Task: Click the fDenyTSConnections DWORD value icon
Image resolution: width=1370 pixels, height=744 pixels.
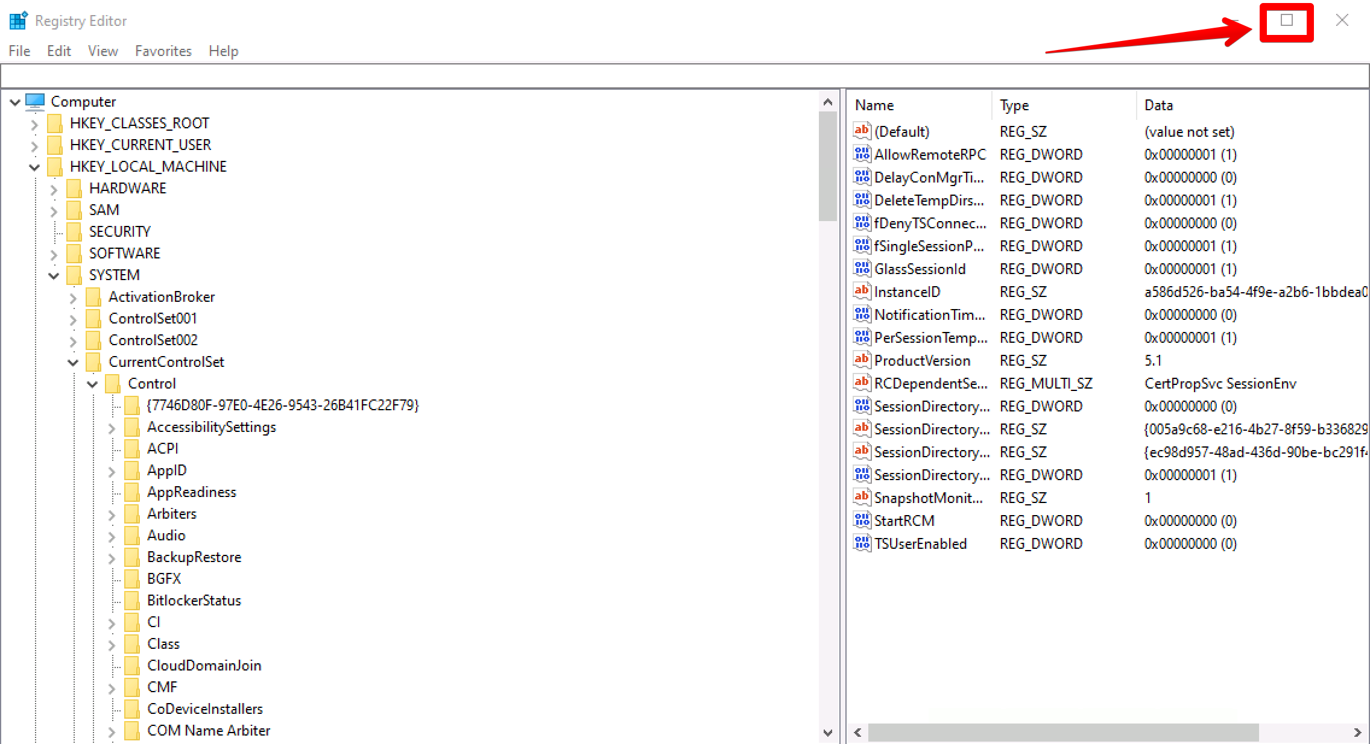Action: [x=862, y=223]
